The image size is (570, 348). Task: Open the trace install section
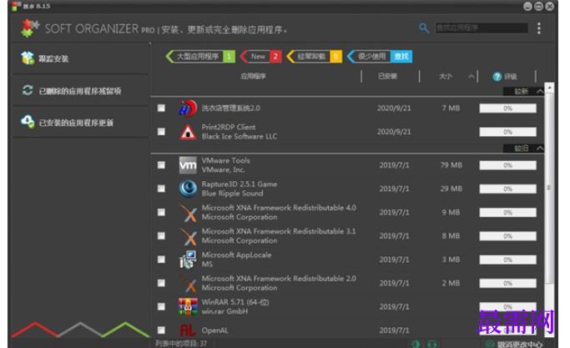tap(81, 58)
